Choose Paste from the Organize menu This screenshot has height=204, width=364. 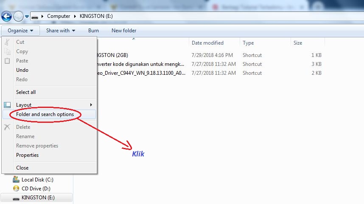49,61
